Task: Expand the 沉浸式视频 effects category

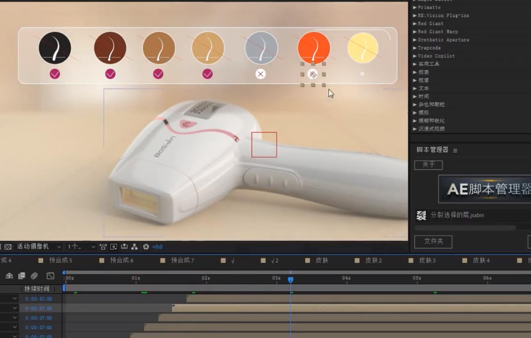Action: point(415,129)
